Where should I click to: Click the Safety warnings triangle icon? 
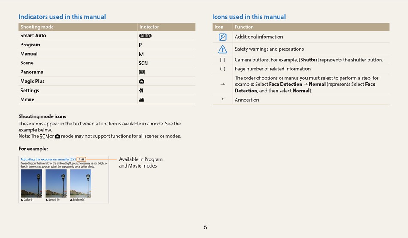pyautogui.click(x=222, y=49)
